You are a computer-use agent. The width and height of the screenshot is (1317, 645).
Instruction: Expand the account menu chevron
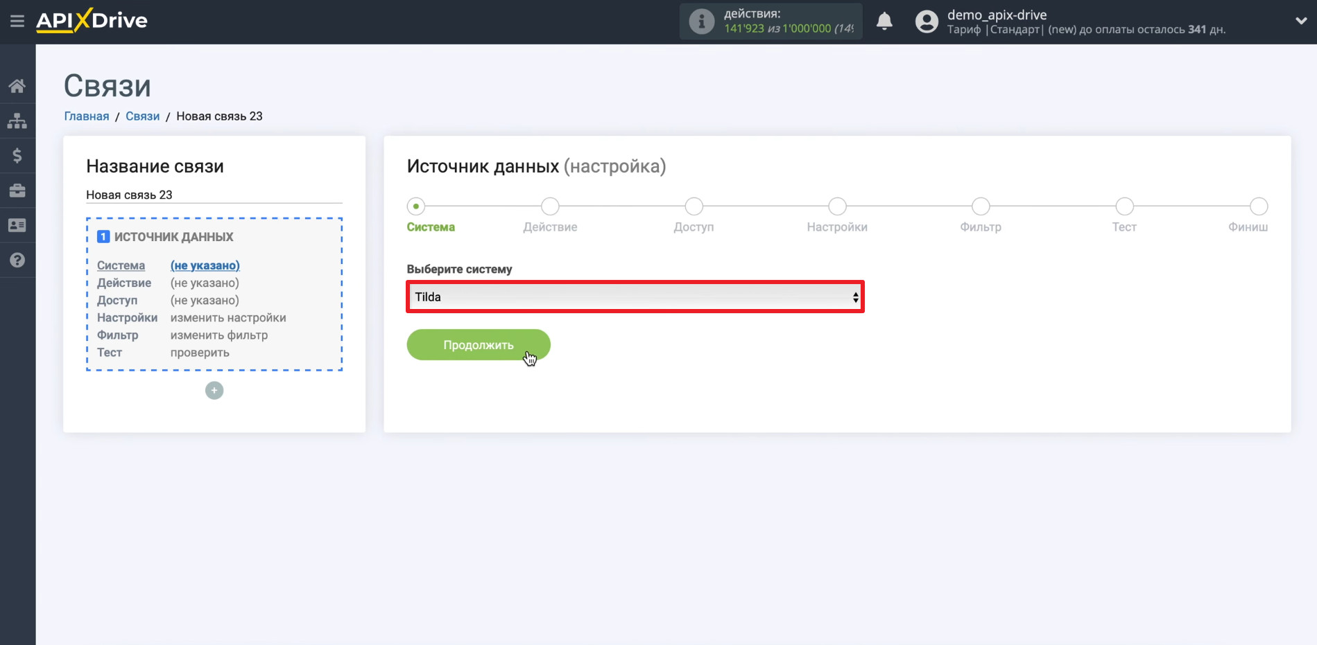pos(1301,21)
